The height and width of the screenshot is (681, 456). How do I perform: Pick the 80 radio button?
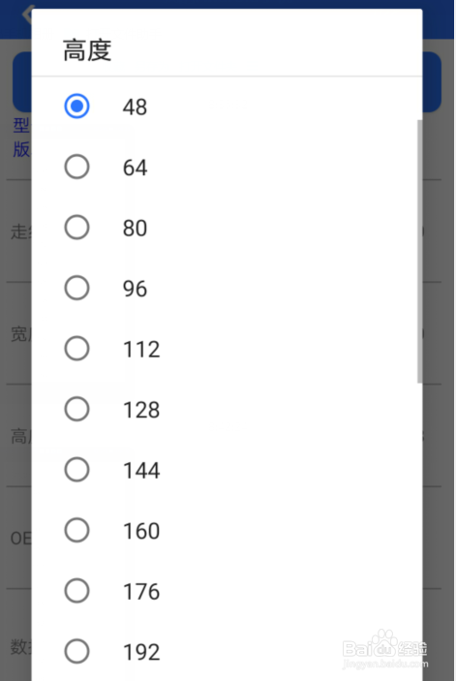(x=76, y=227)
